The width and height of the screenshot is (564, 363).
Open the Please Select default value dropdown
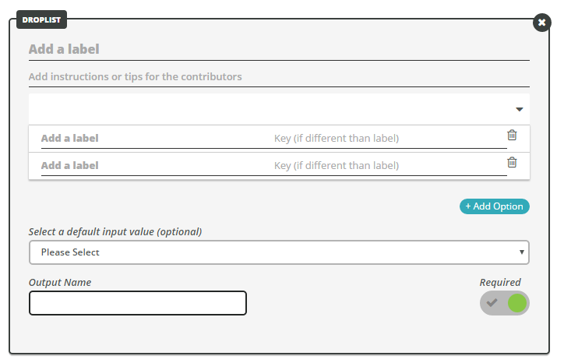pyautogui.click(x=279, y=252)
